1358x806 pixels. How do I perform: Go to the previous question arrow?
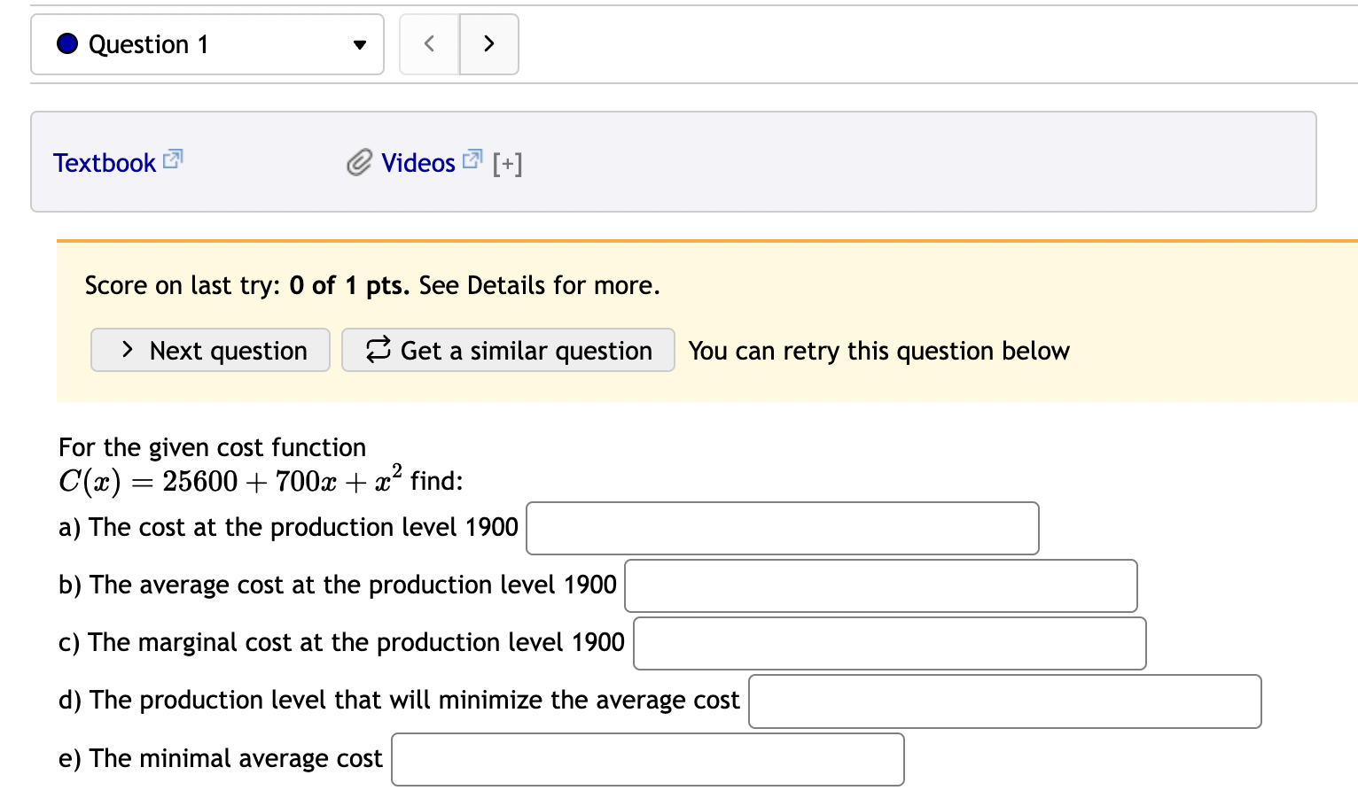(x=429, y=44)
